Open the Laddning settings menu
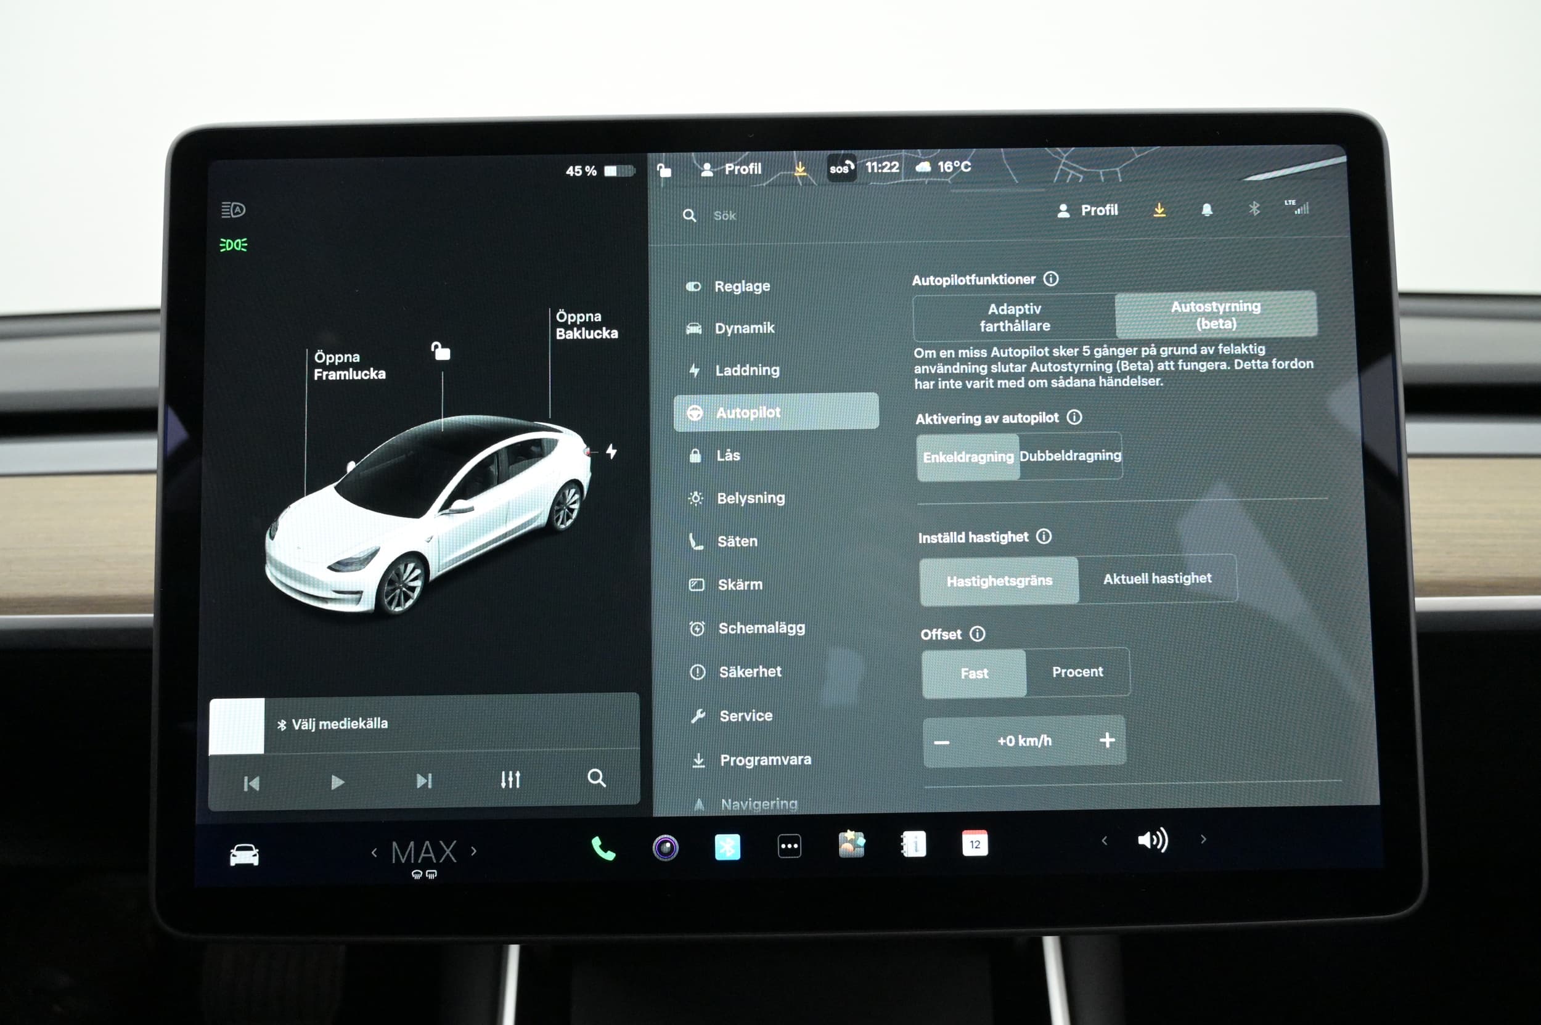 [x=746, y=370]
